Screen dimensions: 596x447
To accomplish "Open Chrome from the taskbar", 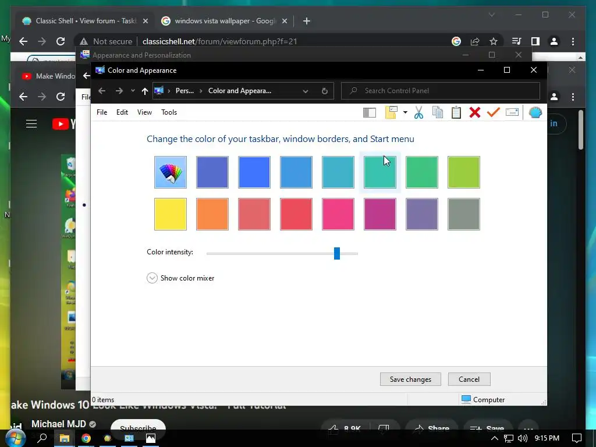I will coord(86,438).
